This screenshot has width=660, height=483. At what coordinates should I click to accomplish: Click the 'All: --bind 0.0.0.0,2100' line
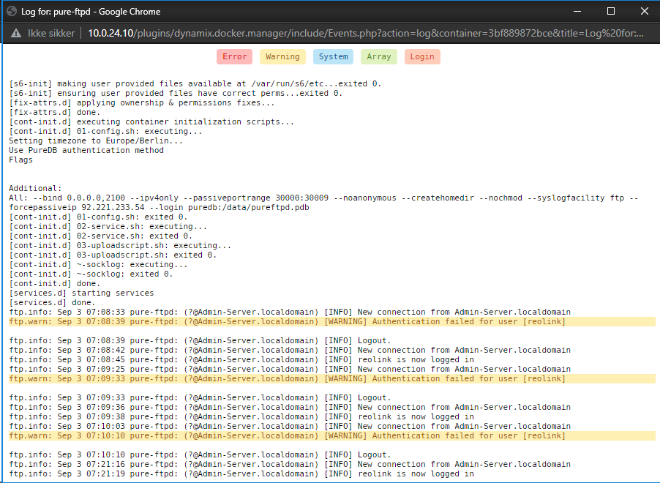pos(323,198)
